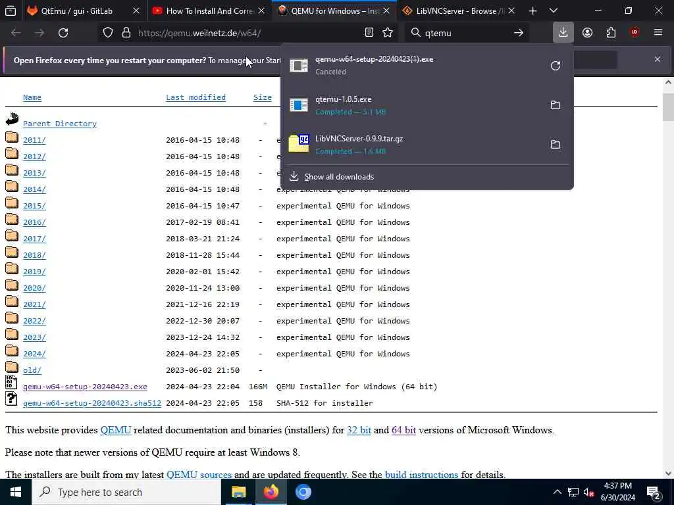Toggle Reader view icon in address bar
The image size is (674, 505).
pyautogui.click(x=369, y=33)
